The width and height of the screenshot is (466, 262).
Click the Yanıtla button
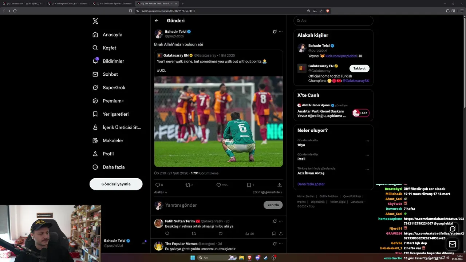[x=273, y=205]
